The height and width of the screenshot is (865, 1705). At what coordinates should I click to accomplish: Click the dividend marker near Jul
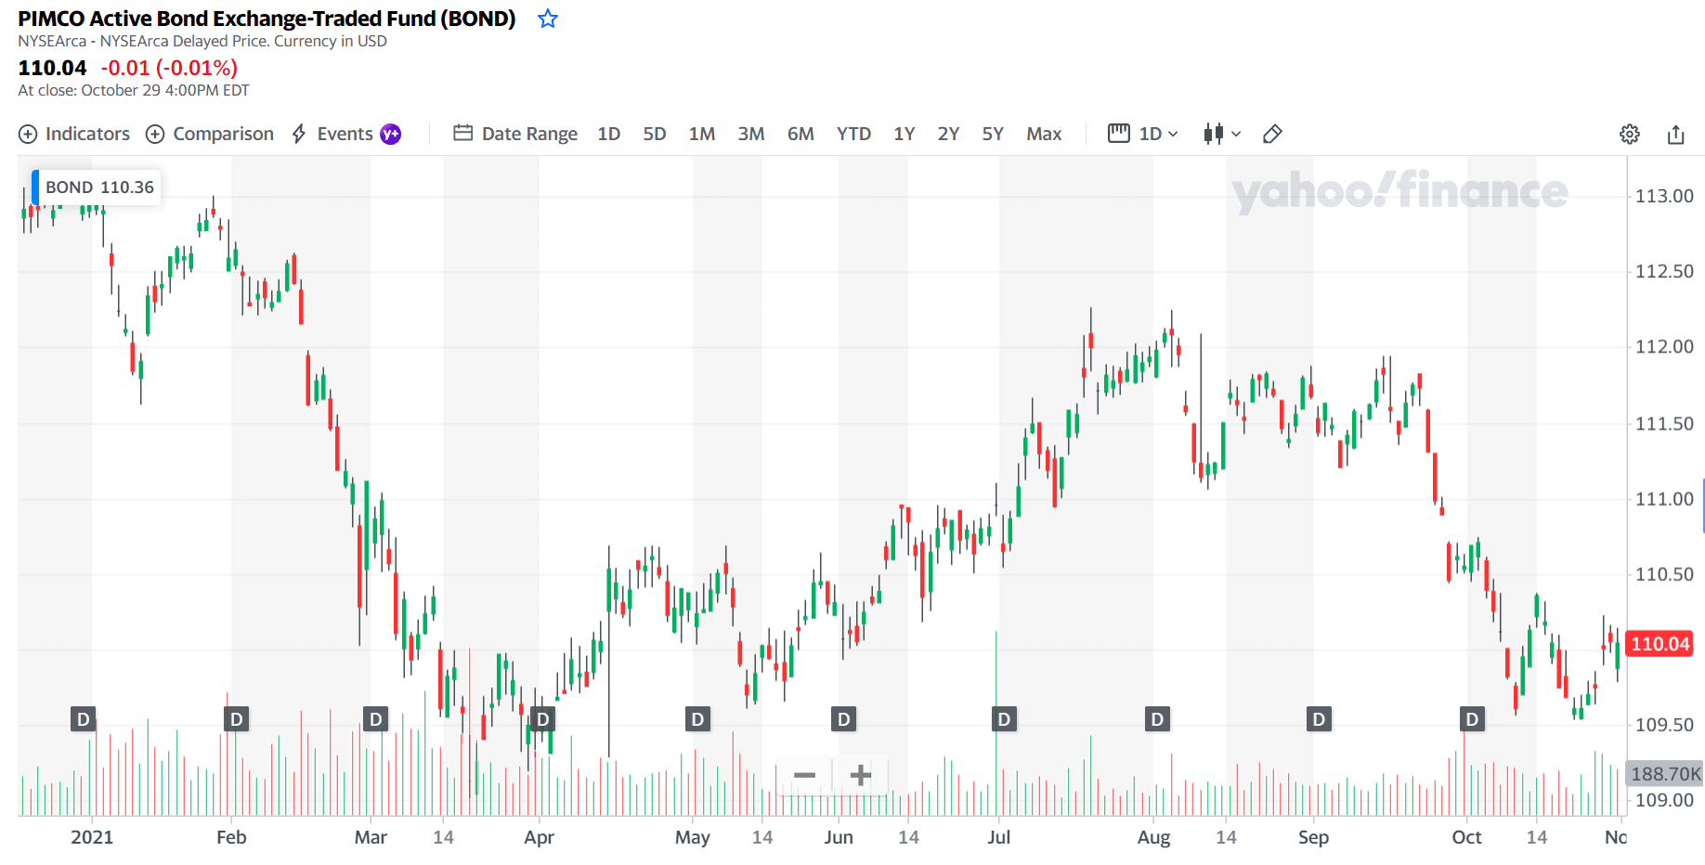pos(1004,719)
